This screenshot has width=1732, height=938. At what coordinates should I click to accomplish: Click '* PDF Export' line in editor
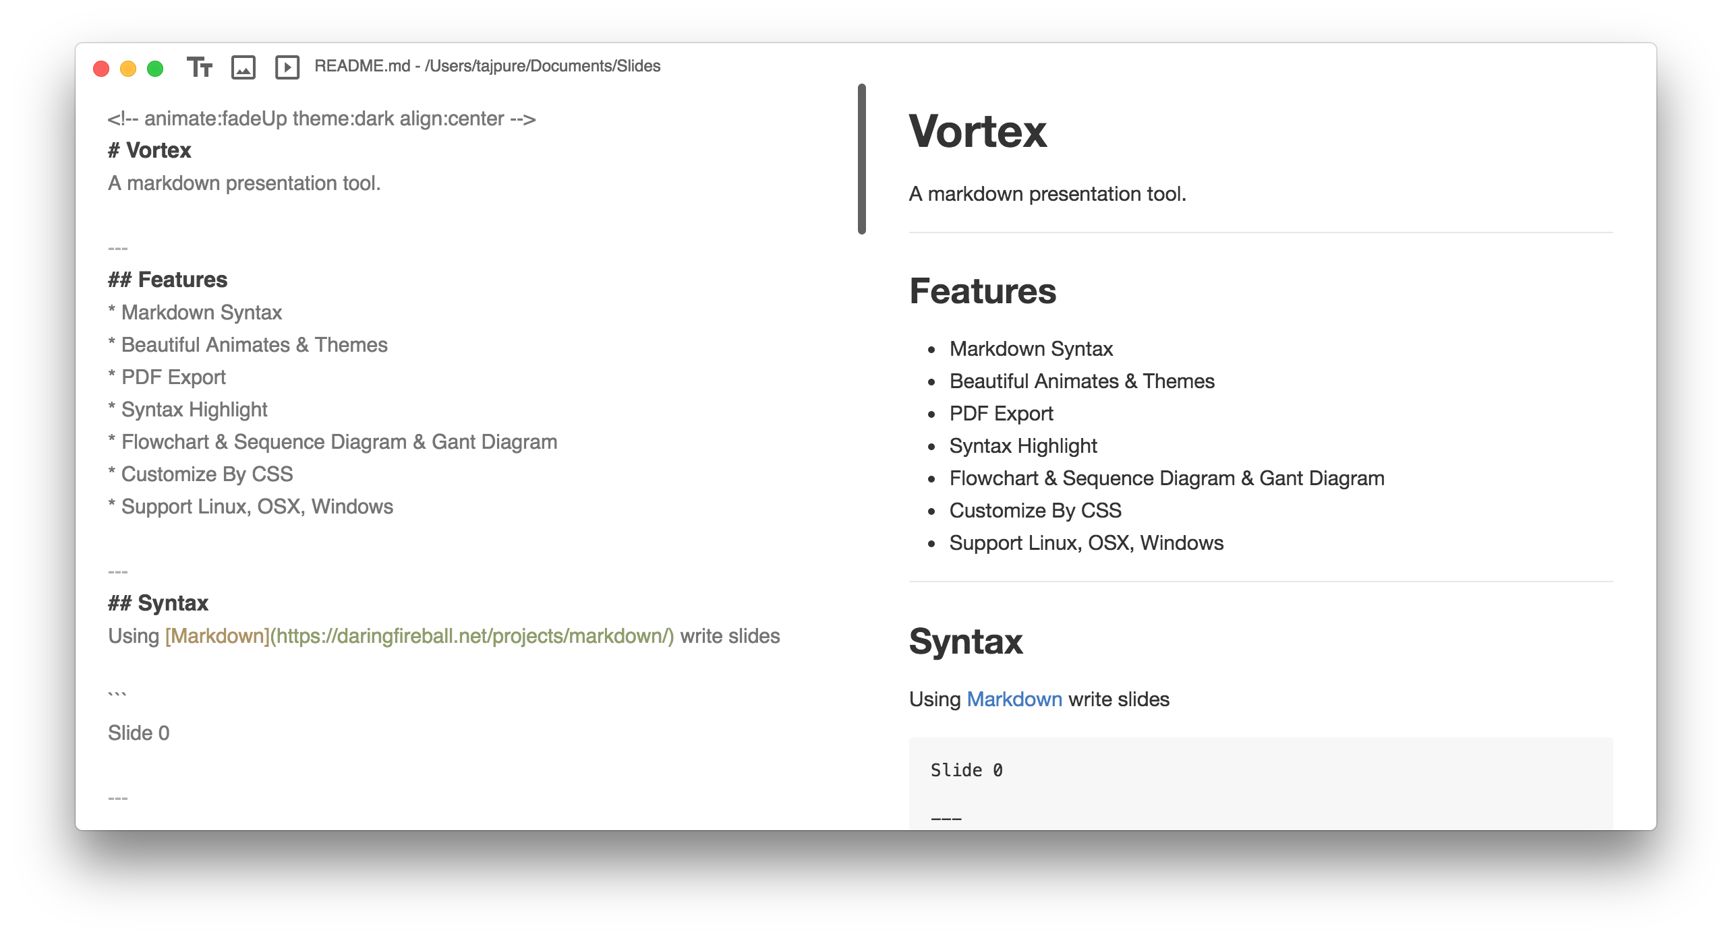(x=167, y=377)
